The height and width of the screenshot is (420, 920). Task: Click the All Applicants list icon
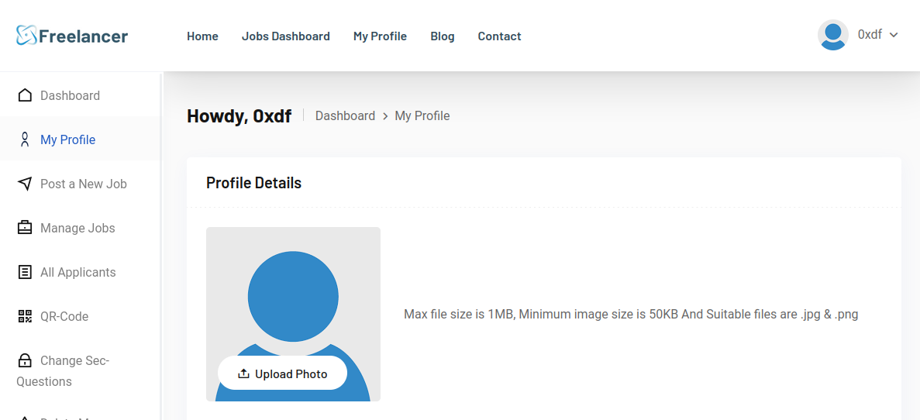[25, 272]
